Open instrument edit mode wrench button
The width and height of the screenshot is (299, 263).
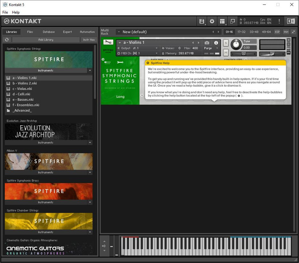108,42
